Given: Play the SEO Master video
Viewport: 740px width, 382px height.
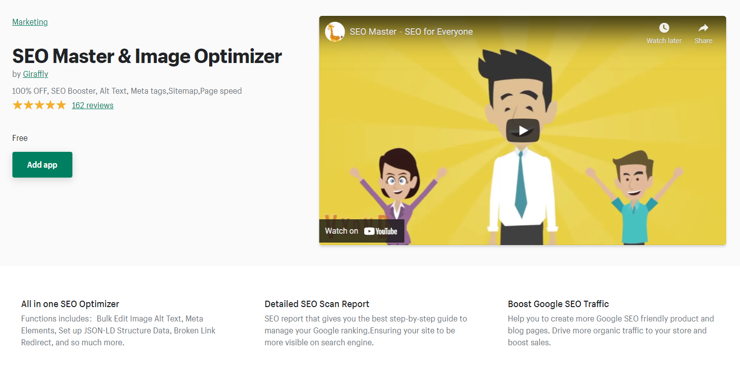Looking at the screenshot, I should coord(523,130).
